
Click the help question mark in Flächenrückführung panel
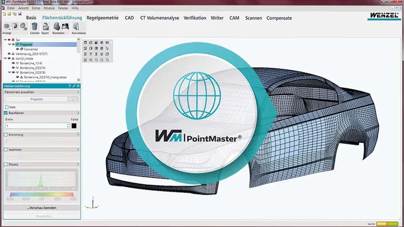point(70,86)
